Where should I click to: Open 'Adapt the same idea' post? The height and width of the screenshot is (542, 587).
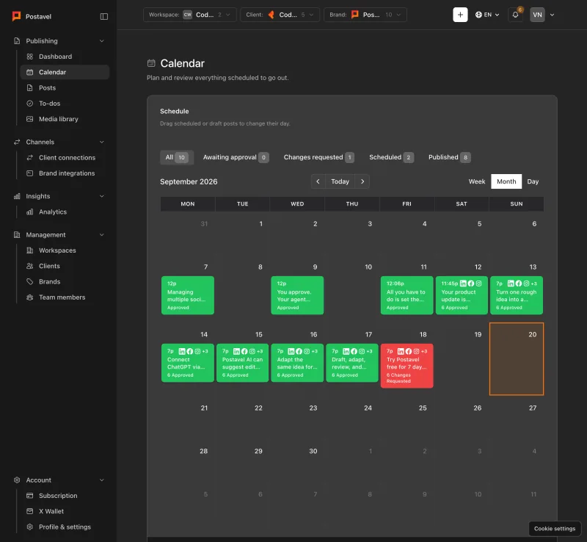click(x=297, y=363)
